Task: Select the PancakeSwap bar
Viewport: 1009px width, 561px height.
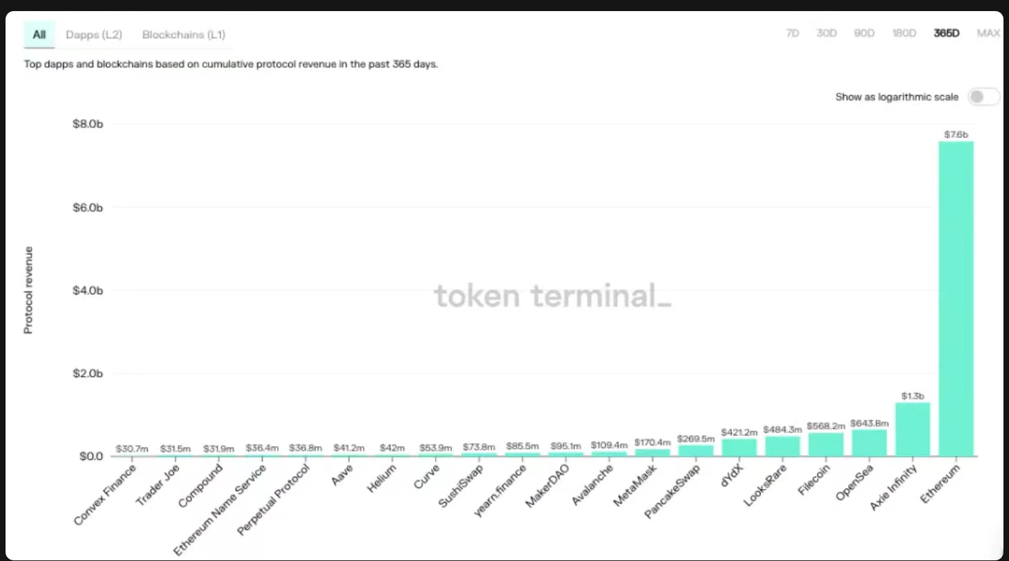Action: click(x=696, y=451)
